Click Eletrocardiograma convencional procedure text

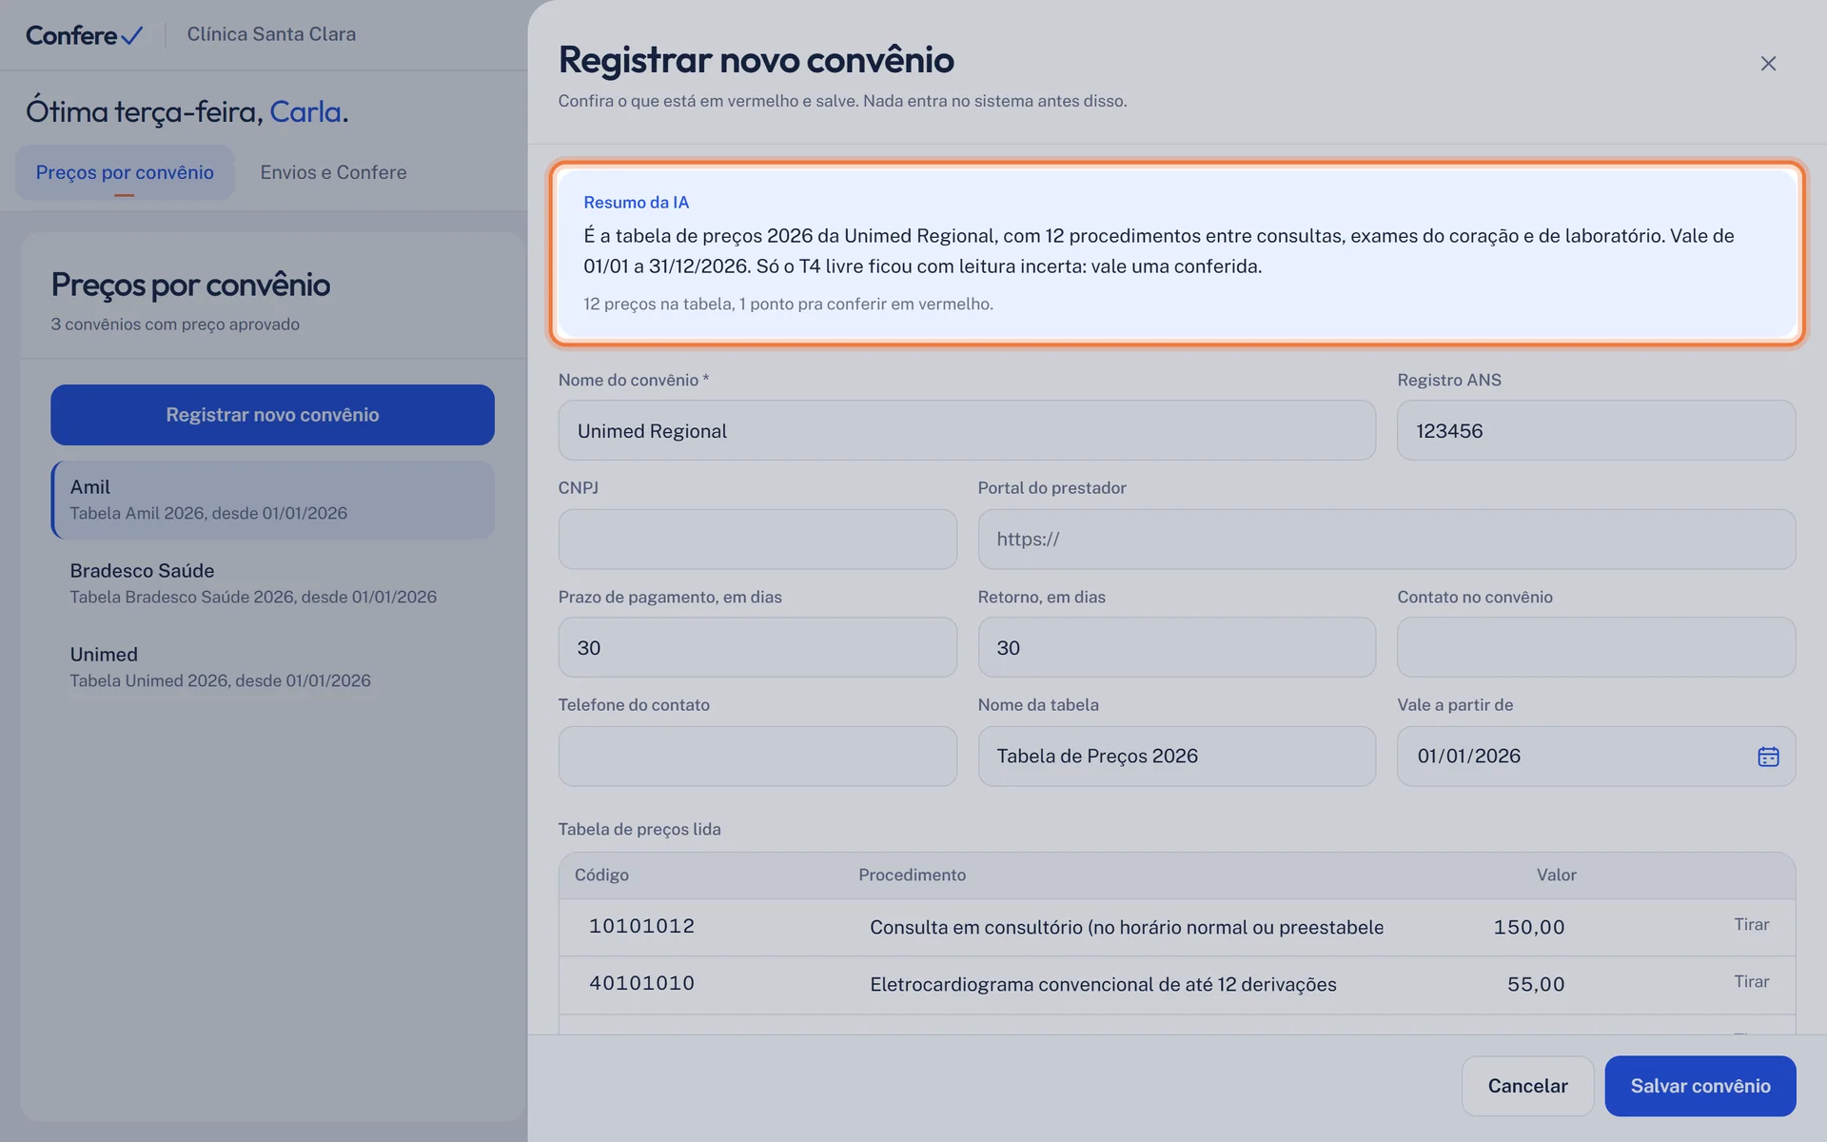point(1103,984)
